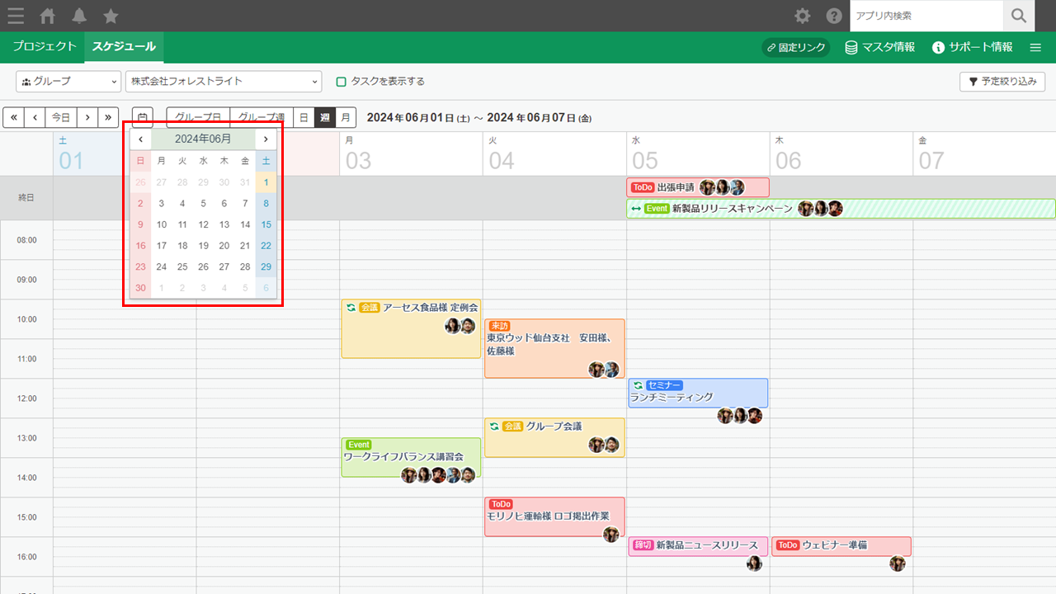Open マスタ情報
1056x594 pixels.
click(x=879, y=48)
